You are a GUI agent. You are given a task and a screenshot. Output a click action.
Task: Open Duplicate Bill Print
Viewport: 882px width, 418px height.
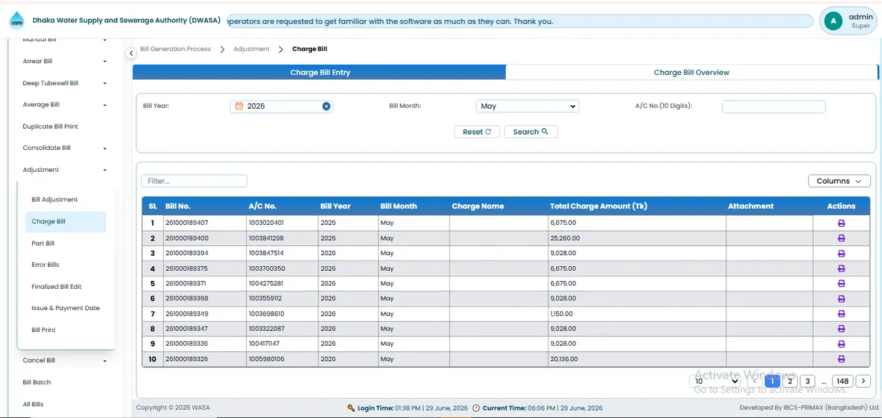click(x=50, y=126)
